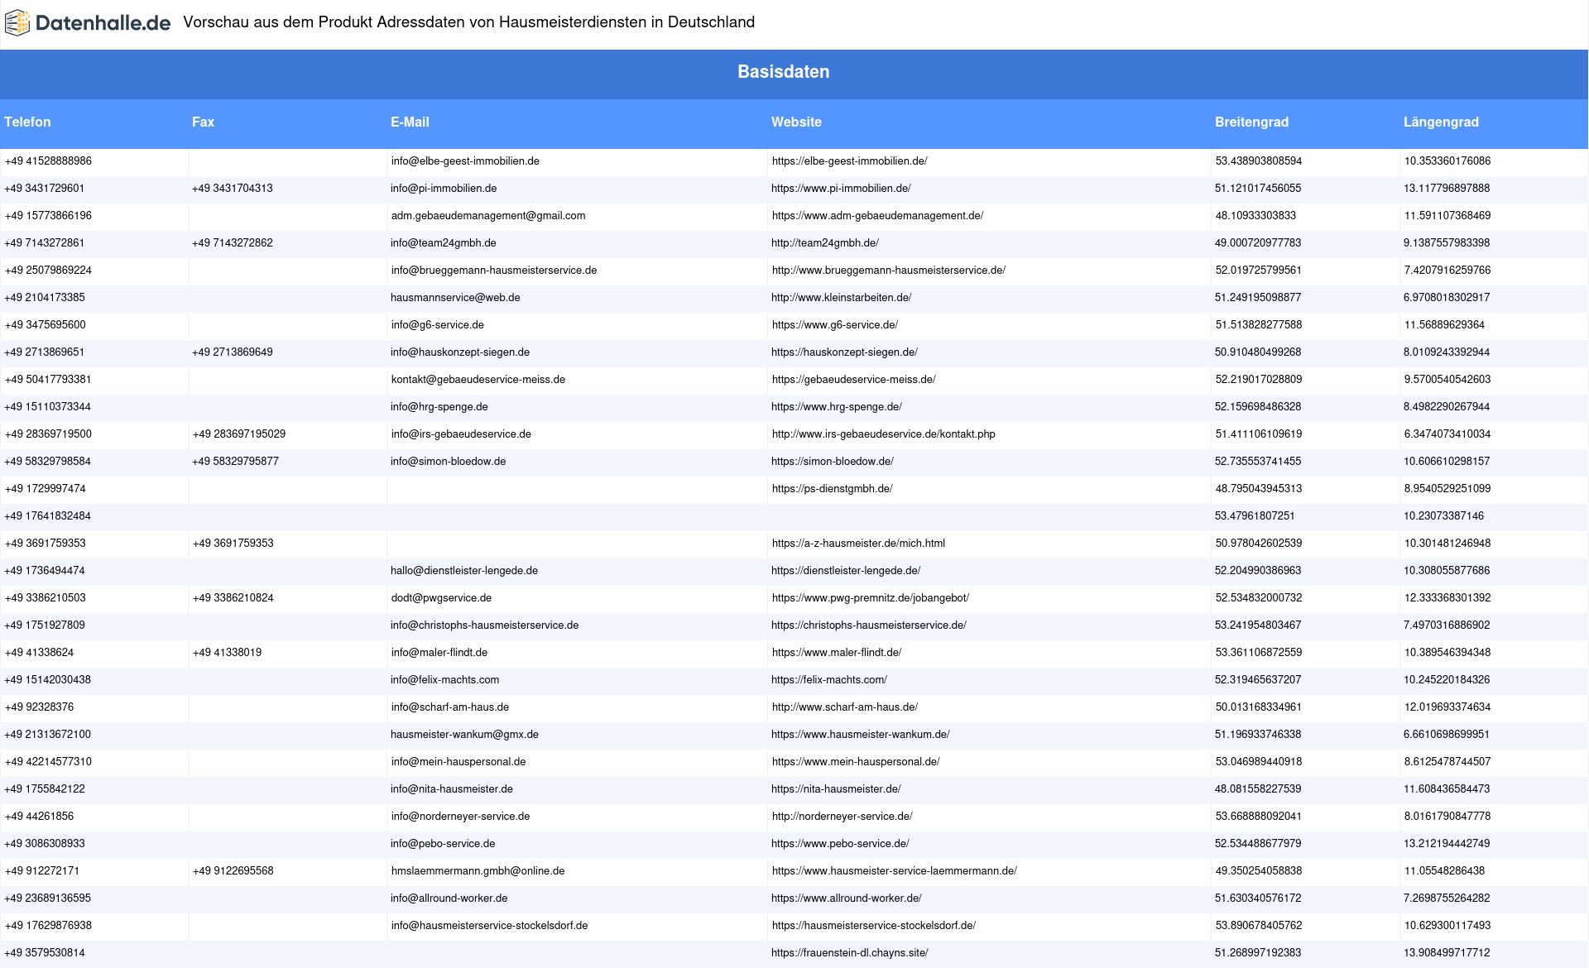Click email info@hausmeisterservice-stockelsdorf.de

489,926
